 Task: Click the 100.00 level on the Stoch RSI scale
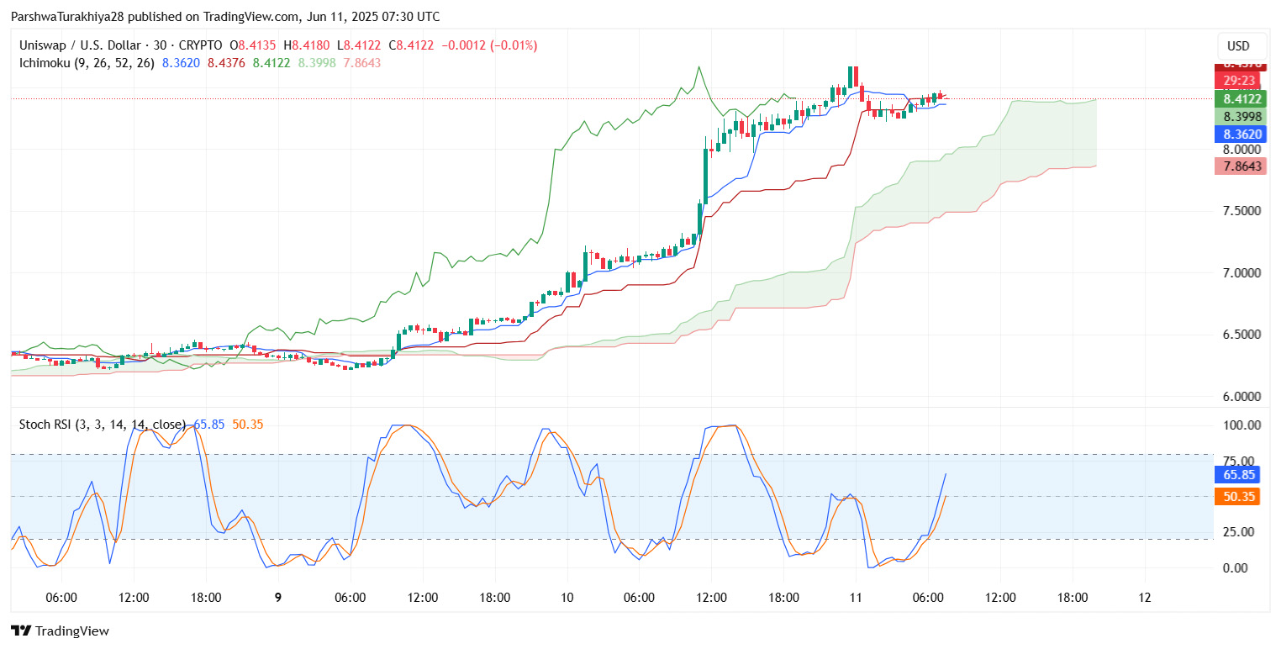tap(1241, 425)
